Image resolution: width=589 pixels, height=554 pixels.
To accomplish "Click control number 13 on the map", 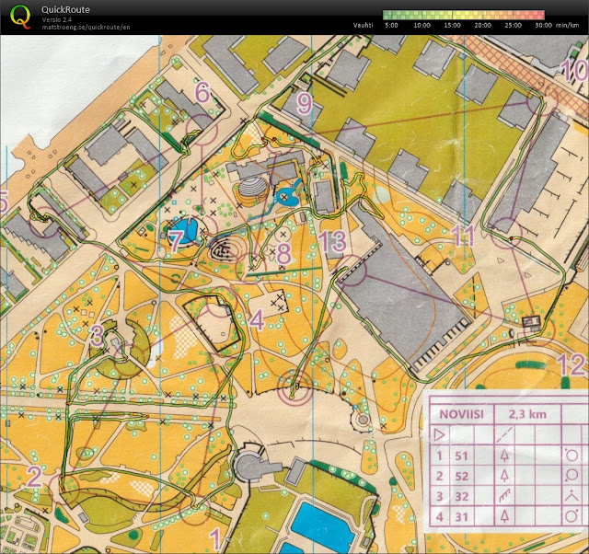I will click(332, 241).
